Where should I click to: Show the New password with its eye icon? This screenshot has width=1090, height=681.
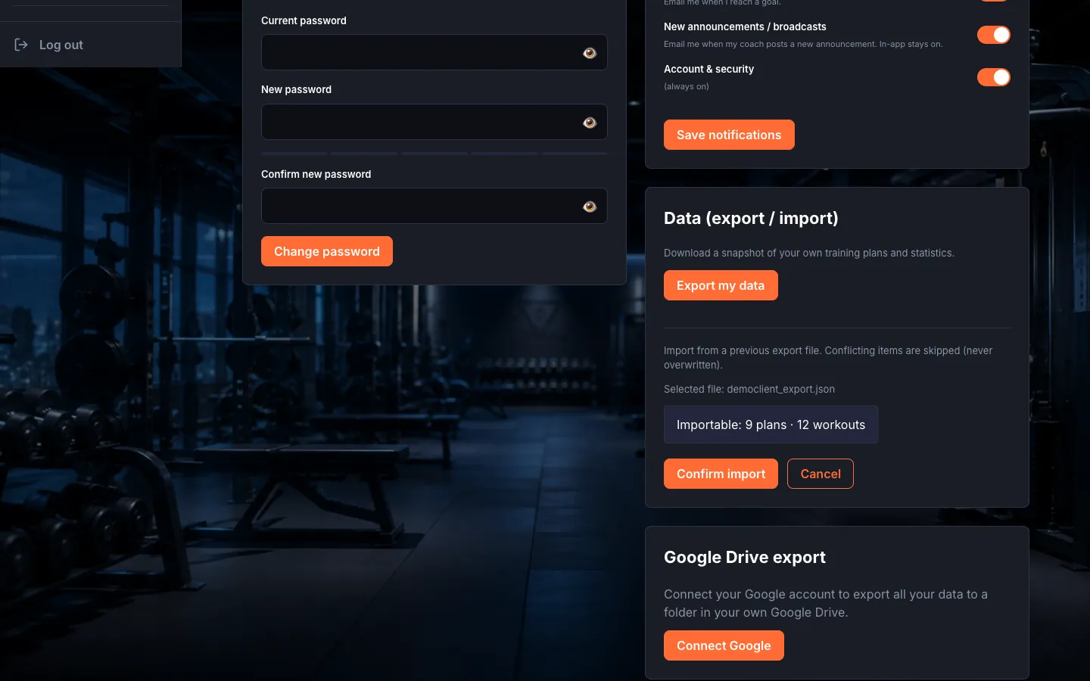(590, 123)
